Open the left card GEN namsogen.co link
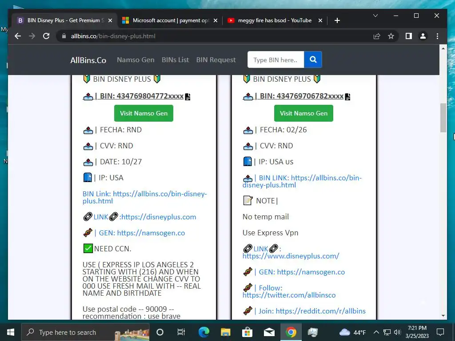 tap(151, 233)
